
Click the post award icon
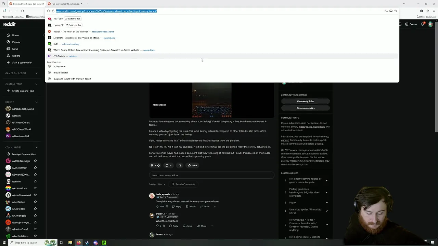pos(179,165)
